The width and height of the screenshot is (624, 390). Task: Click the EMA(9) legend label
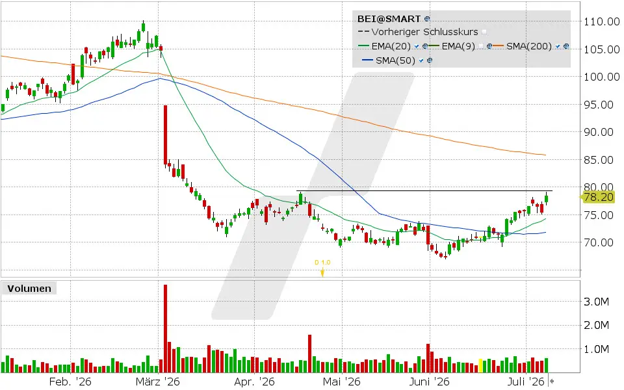[458, 46]
